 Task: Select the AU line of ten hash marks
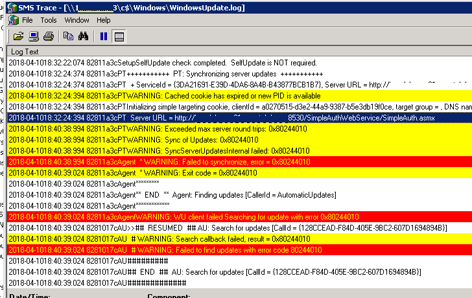click(x=240, y=261)
